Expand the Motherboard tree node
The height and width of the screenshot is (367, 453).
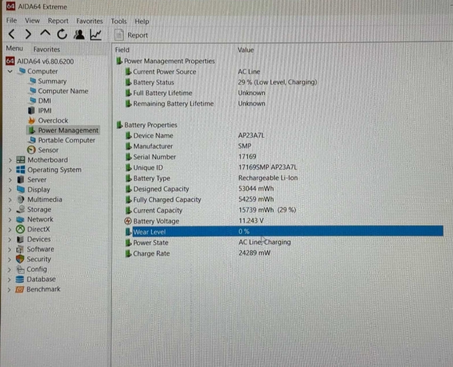(10, 160)
